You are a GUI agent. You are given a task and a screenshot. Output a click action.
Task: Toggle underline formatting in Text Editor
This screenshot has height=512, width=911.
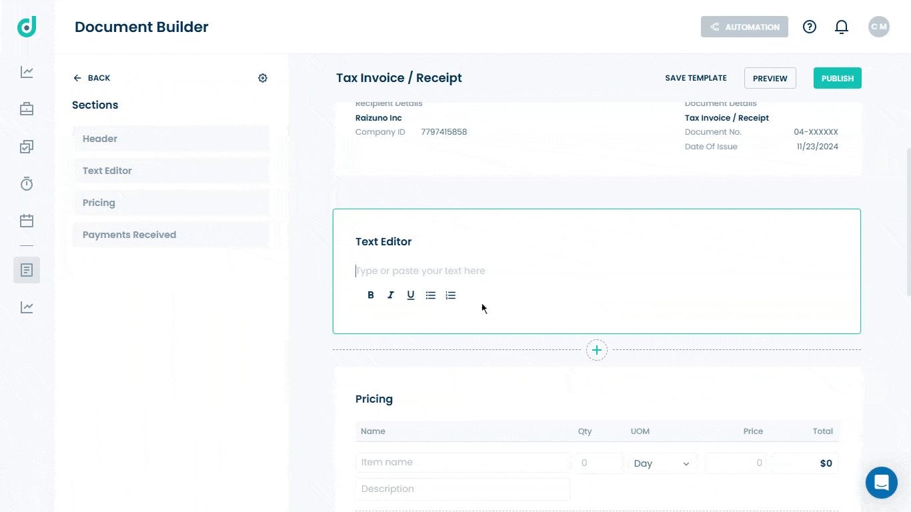[x=411, y=295]
